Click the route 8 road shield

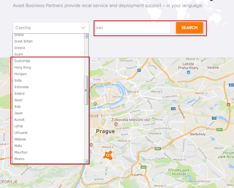(139, 70)
